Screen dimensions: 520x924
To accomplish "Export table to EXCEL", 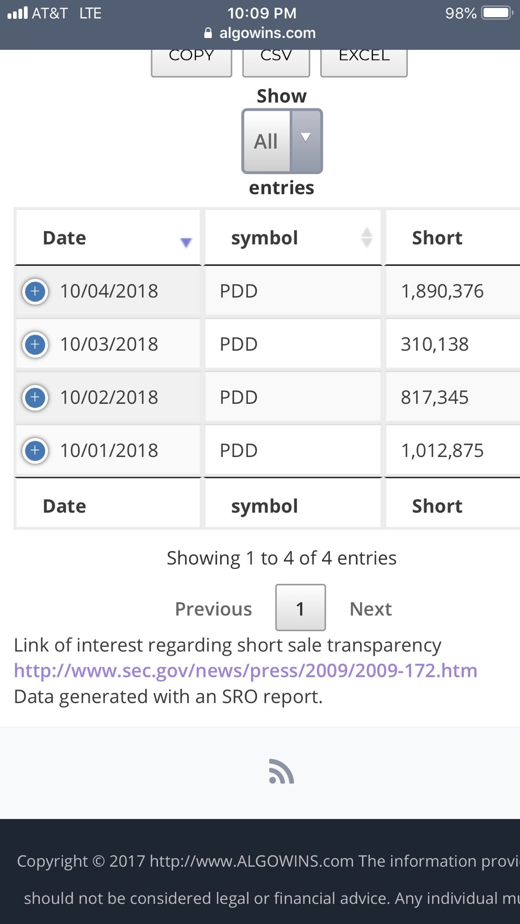I will coord(364,61).
